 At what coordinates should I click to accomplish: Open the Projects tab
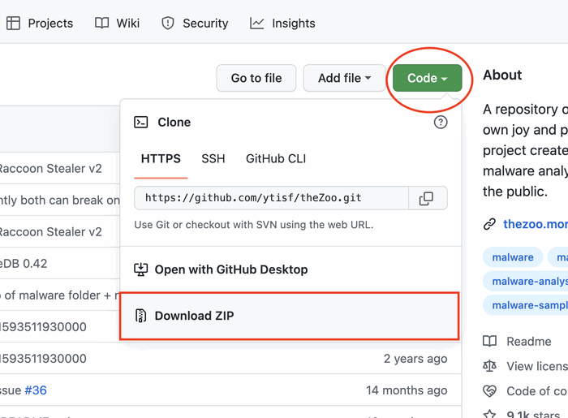click(x=40, y=24)
